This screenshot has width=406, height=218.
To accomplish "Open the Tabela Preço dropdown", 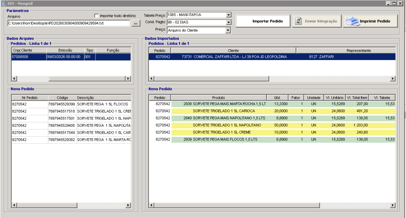I will [229, 15].
